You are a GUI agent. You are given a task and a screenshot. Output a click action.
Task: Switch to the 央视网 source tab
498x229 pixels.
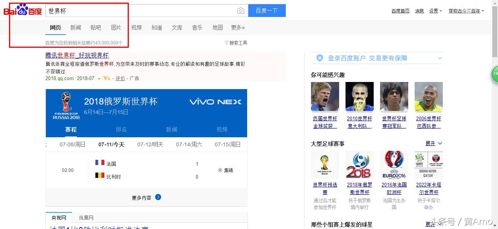click(59, 218)
